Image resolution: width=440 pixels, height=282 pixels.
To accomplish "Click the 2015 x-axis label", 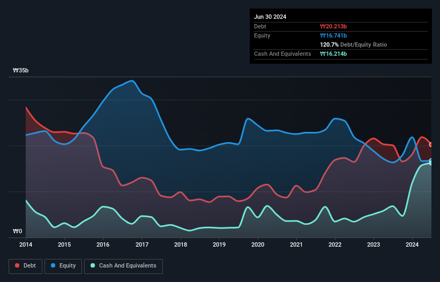I will (x=64, y=244).
